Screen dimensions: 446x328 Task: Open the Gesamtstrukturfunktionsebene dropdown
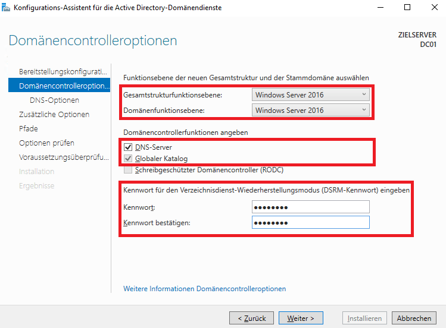[310, 94]
